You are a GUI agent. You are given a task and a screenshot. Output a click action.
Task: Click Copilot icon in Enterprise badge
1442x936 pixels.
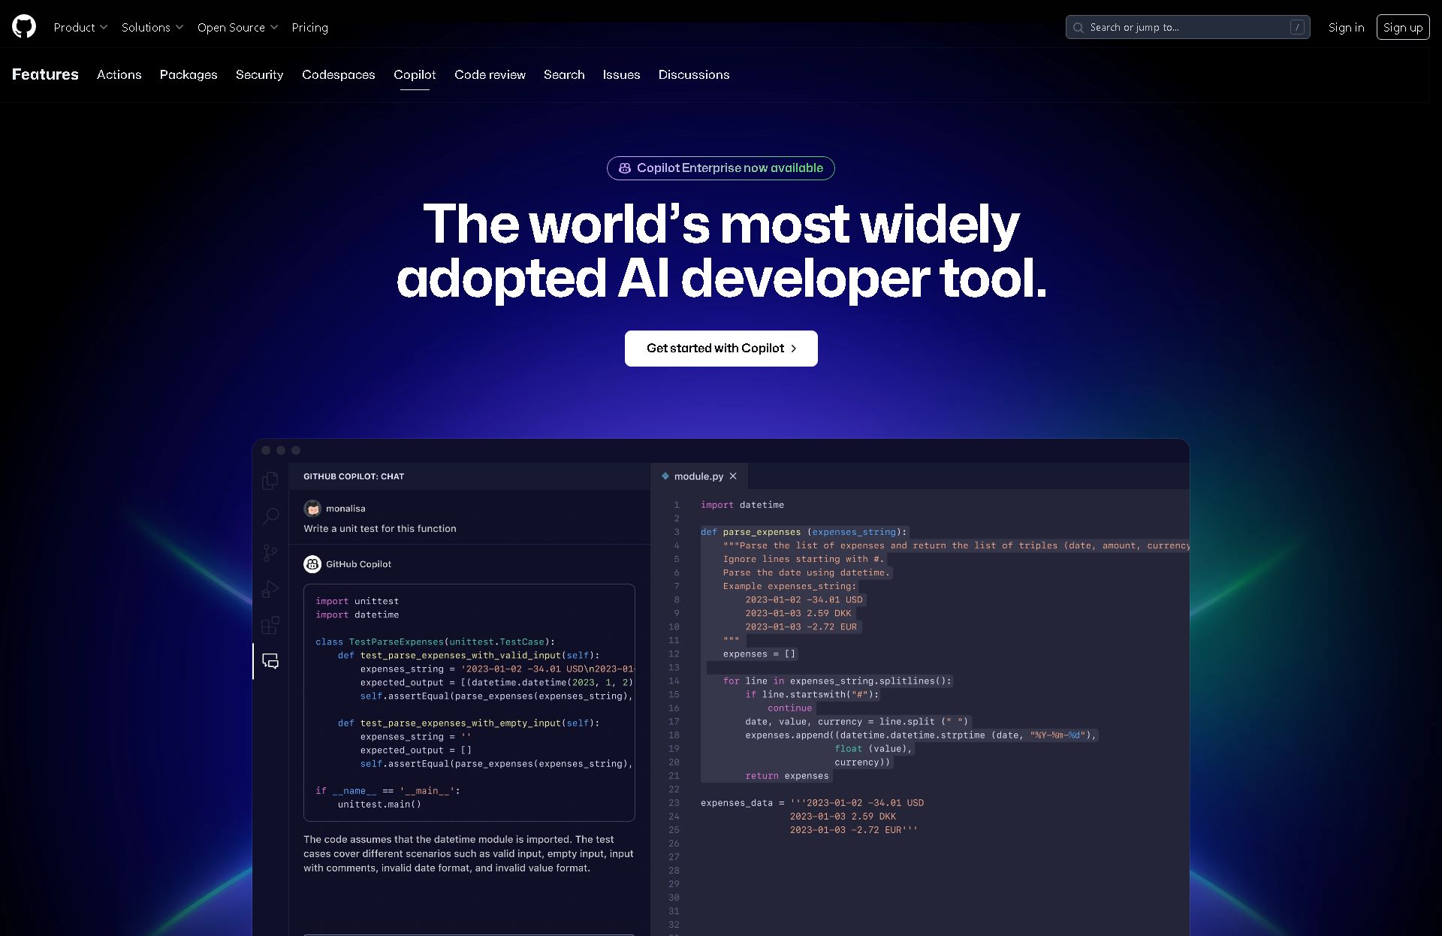[x=624, y=168]
